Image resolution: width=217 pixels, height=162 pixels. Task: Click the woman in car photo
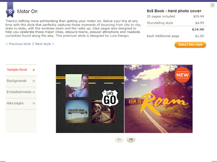pyautogui.click(x=77, y=85)
